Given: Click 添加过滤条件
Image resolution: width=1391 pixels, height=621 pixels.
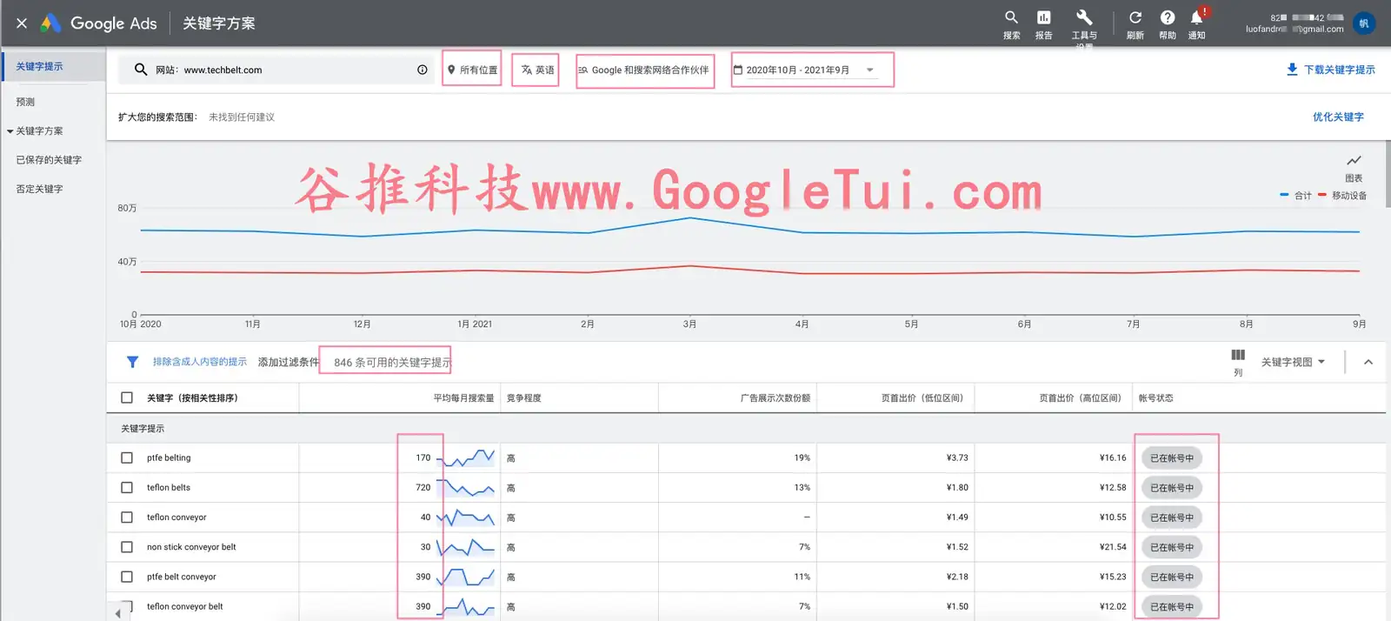Looking at the screenshot, I should click(x=289, y=362).
